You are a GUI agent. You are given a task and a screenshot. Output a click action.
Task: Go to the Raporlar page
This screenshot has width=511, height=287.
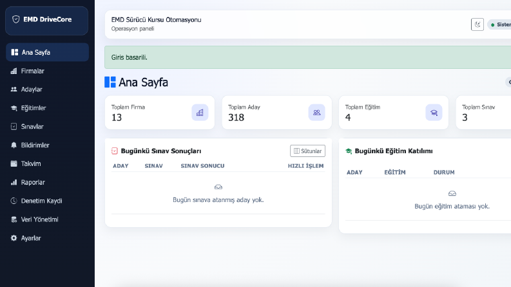[x=47, y=182]
